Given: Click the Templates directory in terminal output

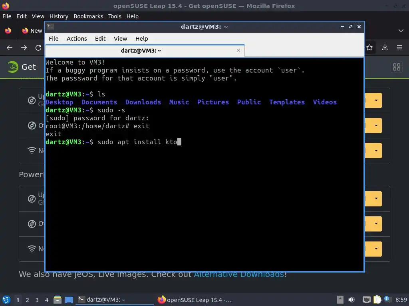Looking at the screenshot, I should pyautogui.click(x=287, y=102).
